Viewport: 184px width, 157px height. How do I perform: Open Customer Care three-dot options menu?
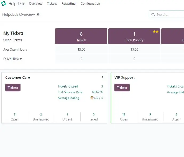click(x=102, y=77)
